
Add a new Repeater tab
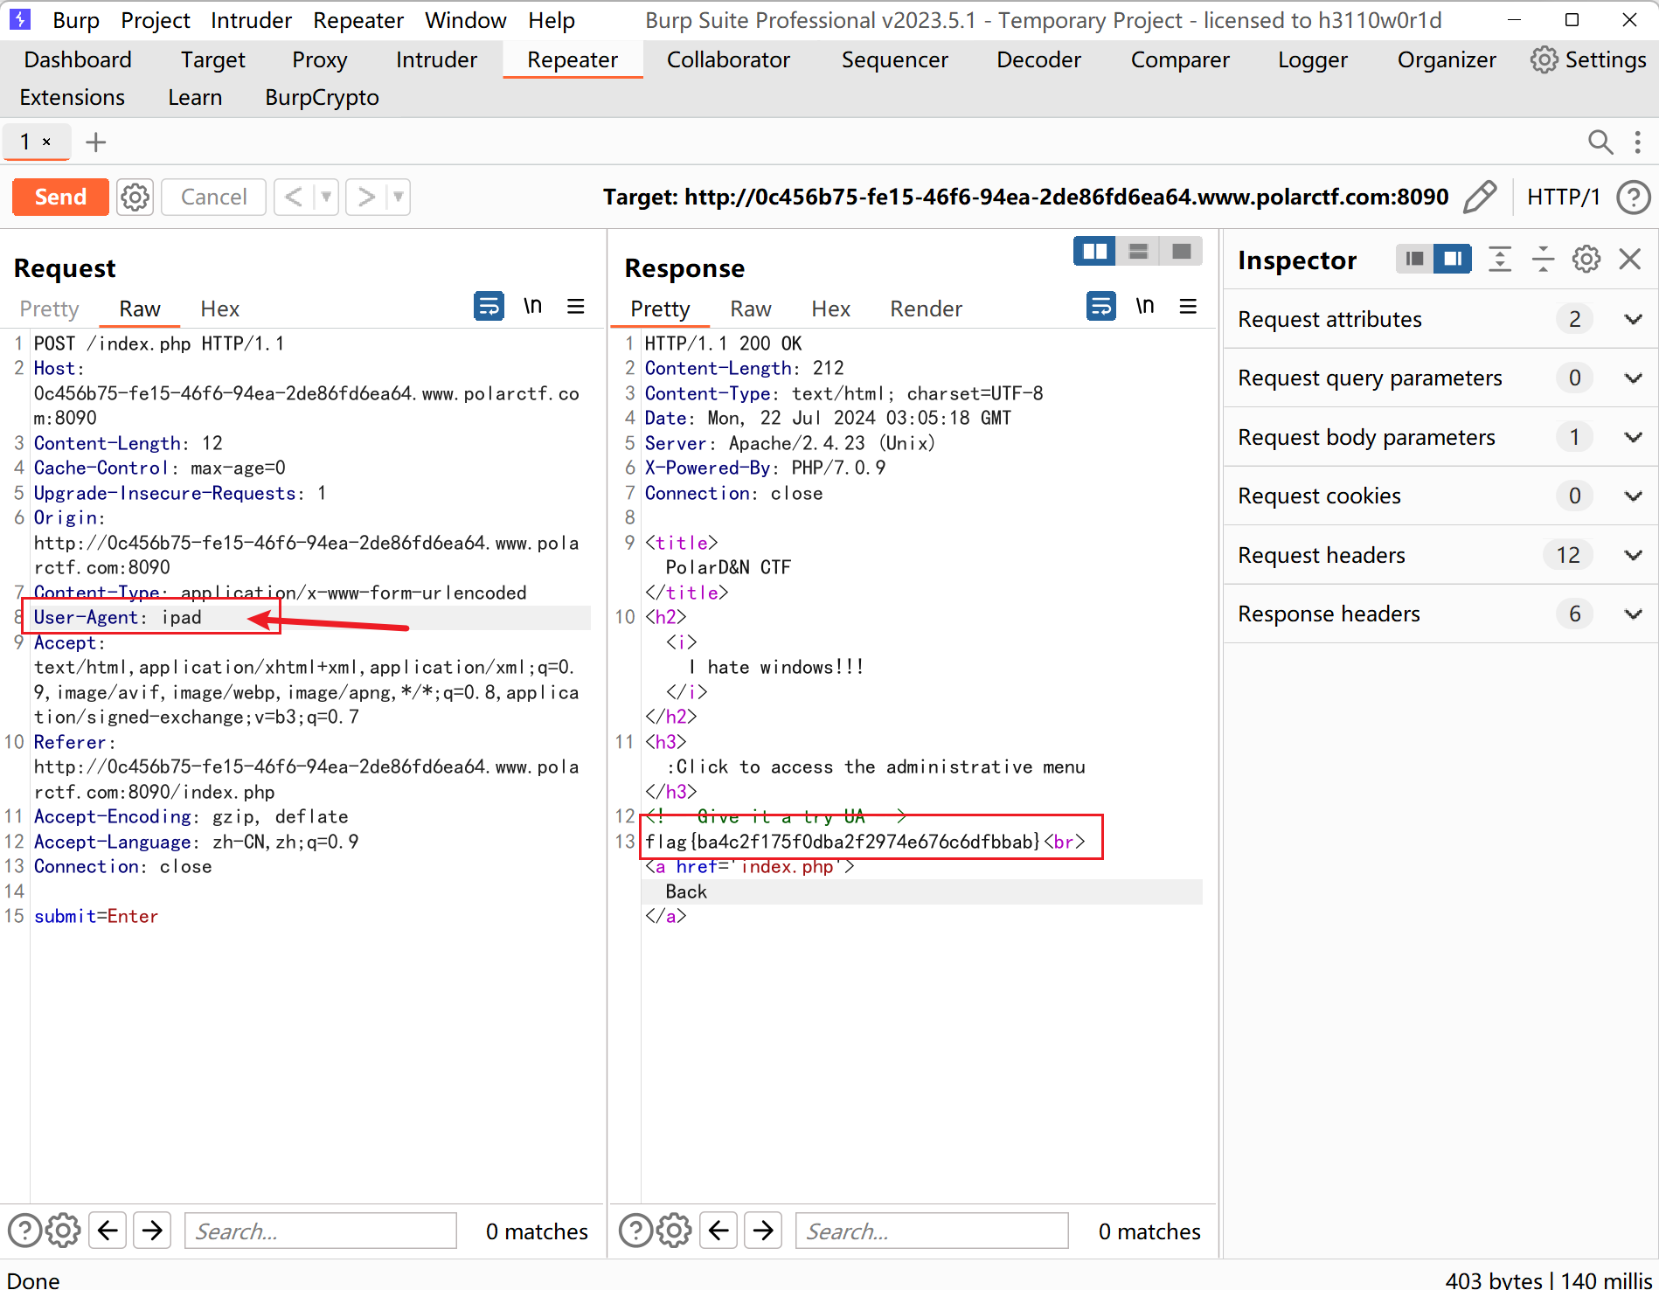pyautogui.click(x=95, y=142)
